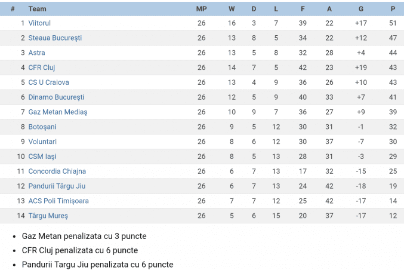This screenshot has width=404, height=270.
Task: Open the Voluntari team page
Action: click(42, 142)
